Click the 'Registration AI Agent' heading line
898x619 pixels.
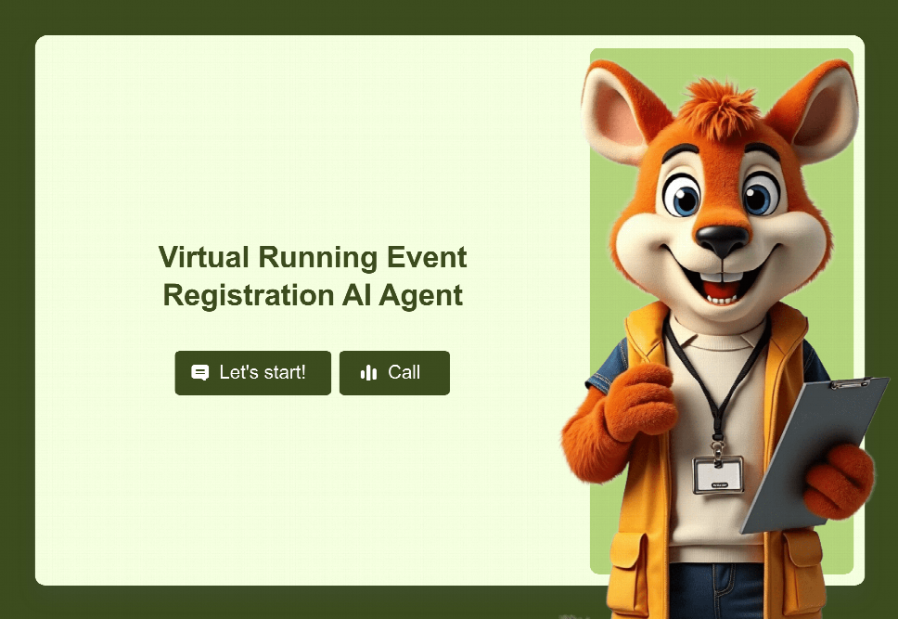(x=313, y=295)
